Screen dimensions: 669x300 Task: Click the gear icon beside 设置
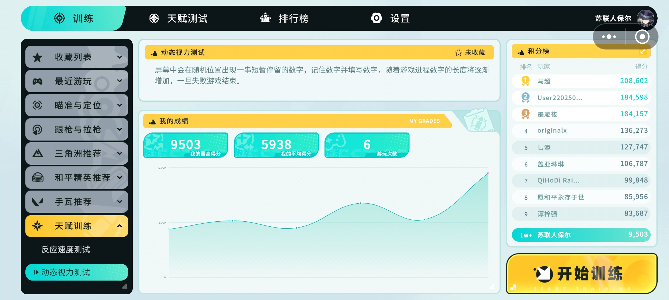coord(376,18)
